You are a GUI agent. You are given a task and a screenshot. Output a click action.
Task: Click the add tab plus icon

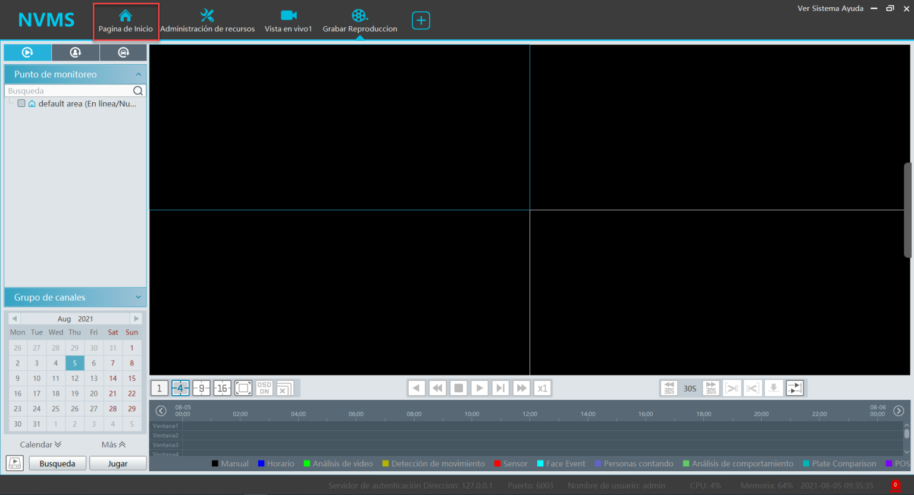coord(421,21)
